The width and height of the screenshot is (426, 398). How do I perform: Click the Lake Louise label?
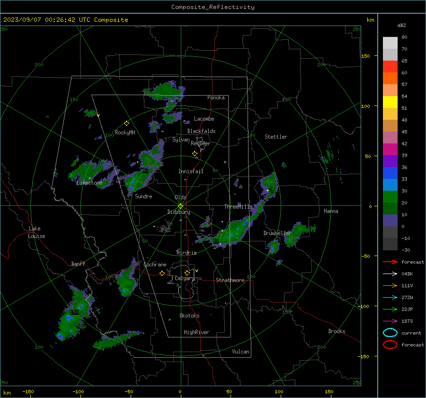click(36, 232)
